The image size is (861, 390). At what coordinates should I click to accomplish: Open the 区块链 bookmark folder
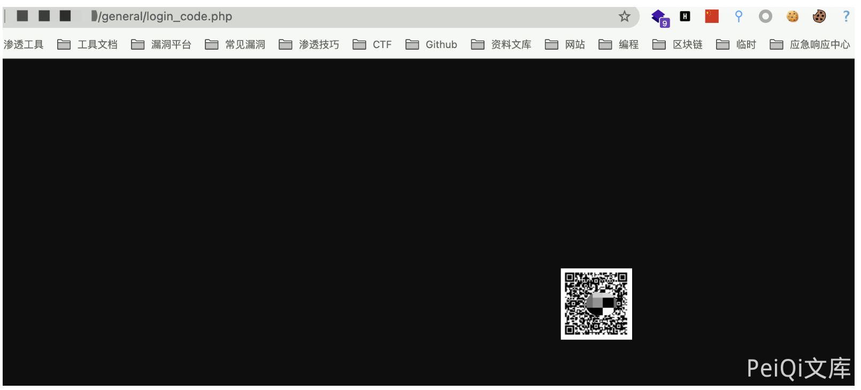coord(678,44)
